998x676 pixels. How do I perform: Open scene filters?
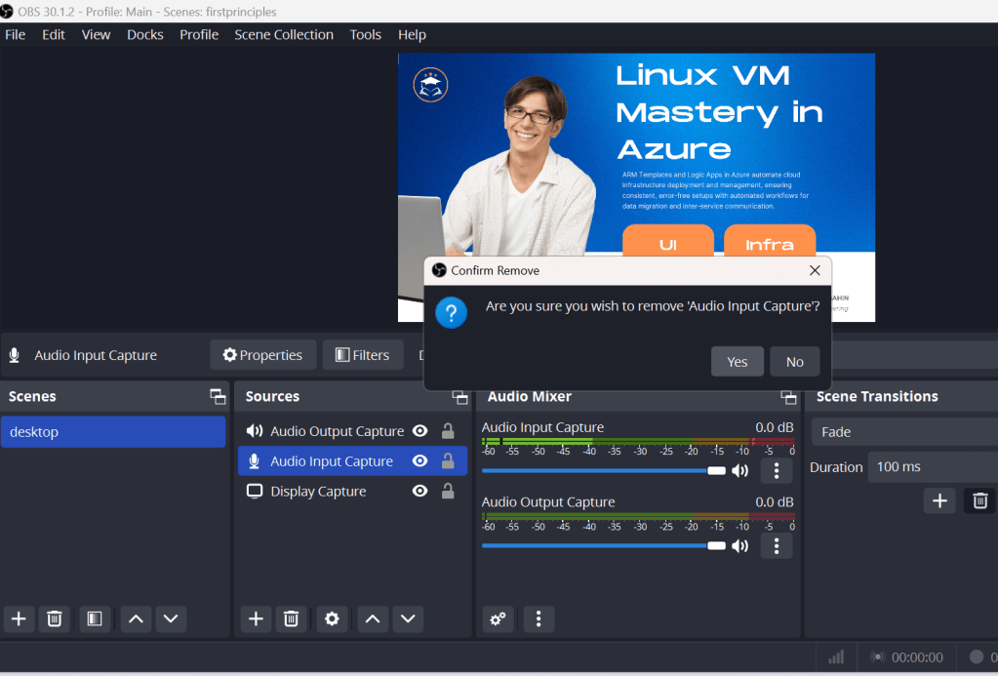(95, 618)
